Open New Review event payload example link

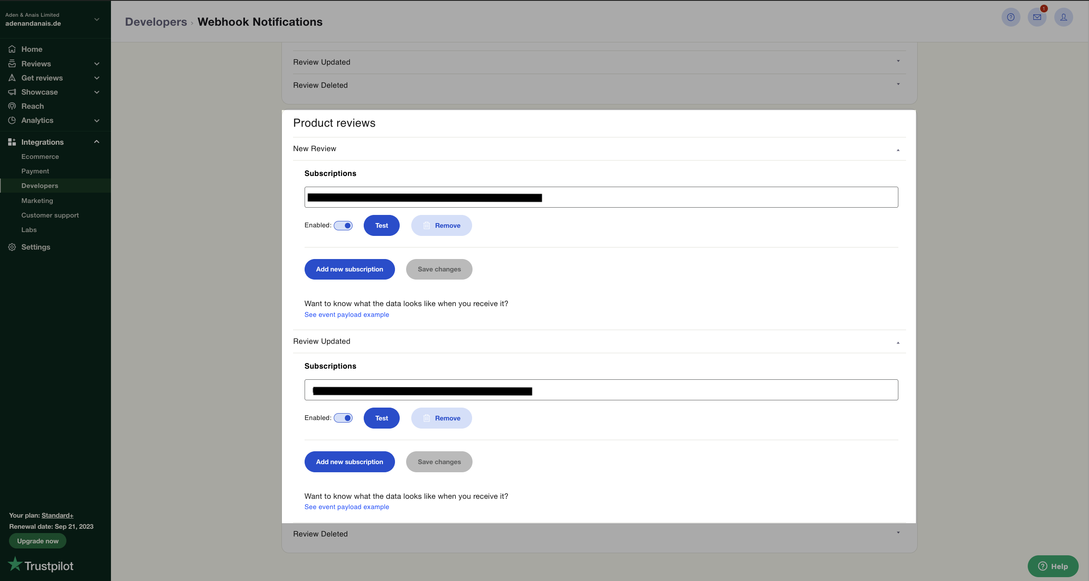pyautogui.click(x=347, y=315)
